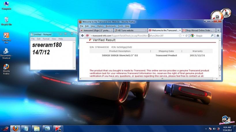This screenshot has height=132, width=236.
Task: Click the search magnifier icon
Action: click(212, 36)
